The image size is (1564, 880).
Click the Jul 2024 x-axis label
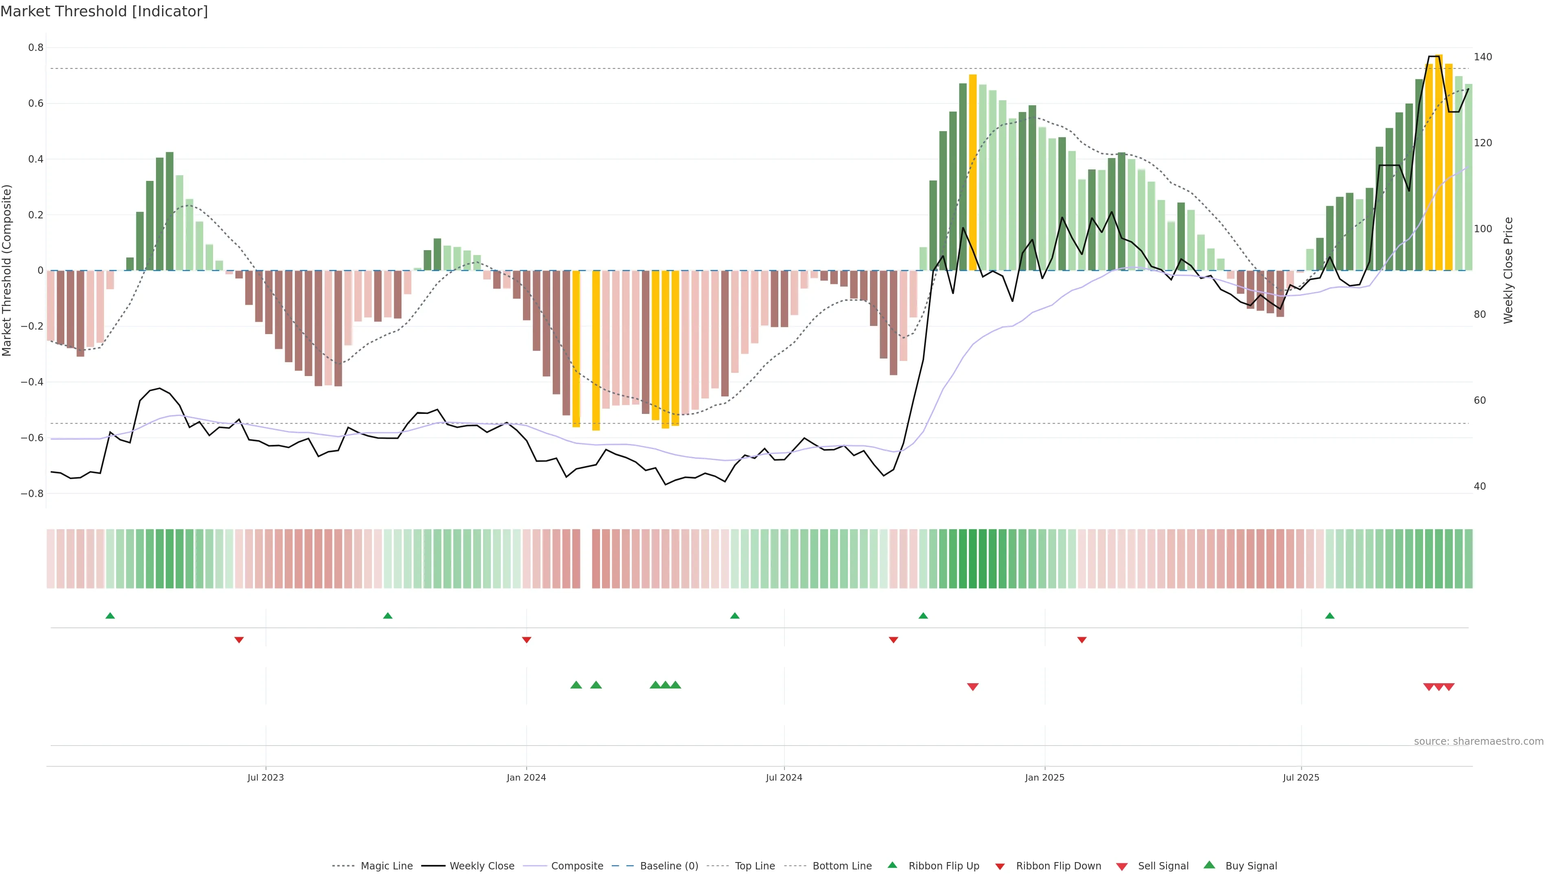(784, 777)
